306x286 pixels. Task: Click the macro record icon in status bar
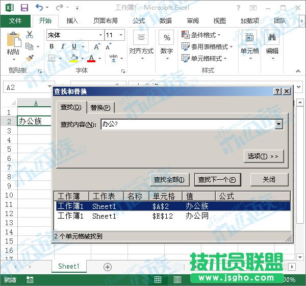tap(30, 280)
